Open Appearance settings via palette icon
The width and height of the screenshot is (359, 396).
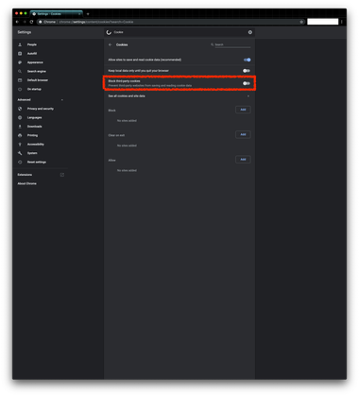20,62
